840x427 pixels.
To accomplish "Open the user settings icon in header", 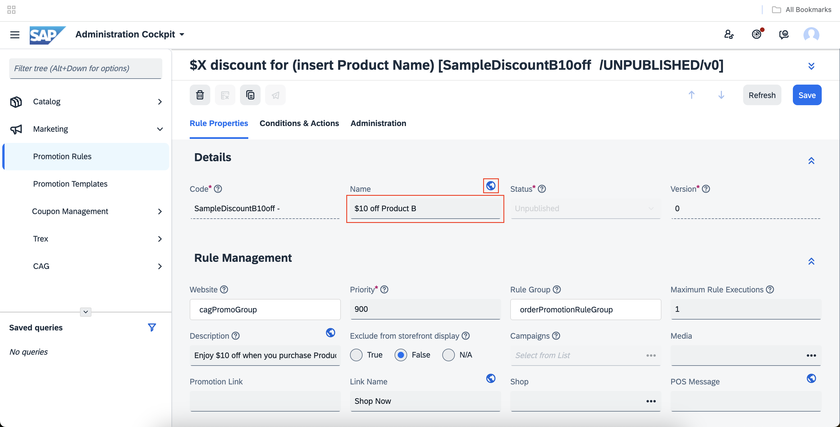I will coord(729,34).
